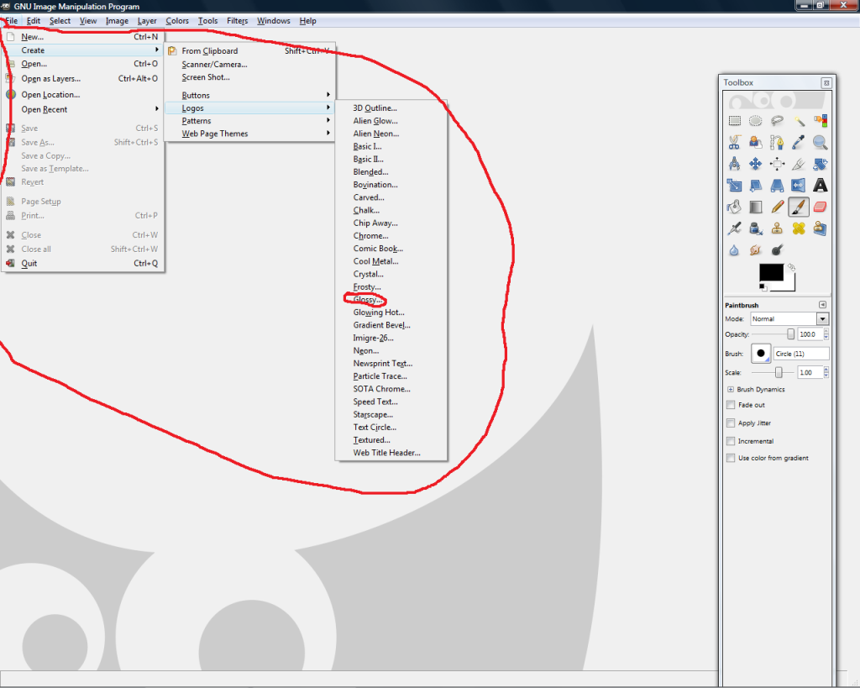Select the Heal tool
The width and height of the screenshot is (860, 688).
coord(799,228)
